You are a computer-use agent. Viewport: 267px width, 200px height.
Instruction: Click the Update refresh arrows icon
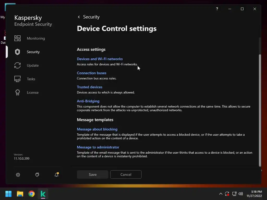[x=17, y=65]
